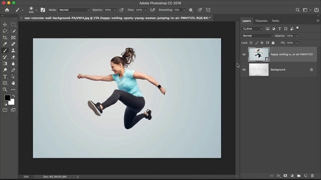Screen dimensions: 321x180
Task: Open the Flow slider dropdown
Action: coord(145,10)
